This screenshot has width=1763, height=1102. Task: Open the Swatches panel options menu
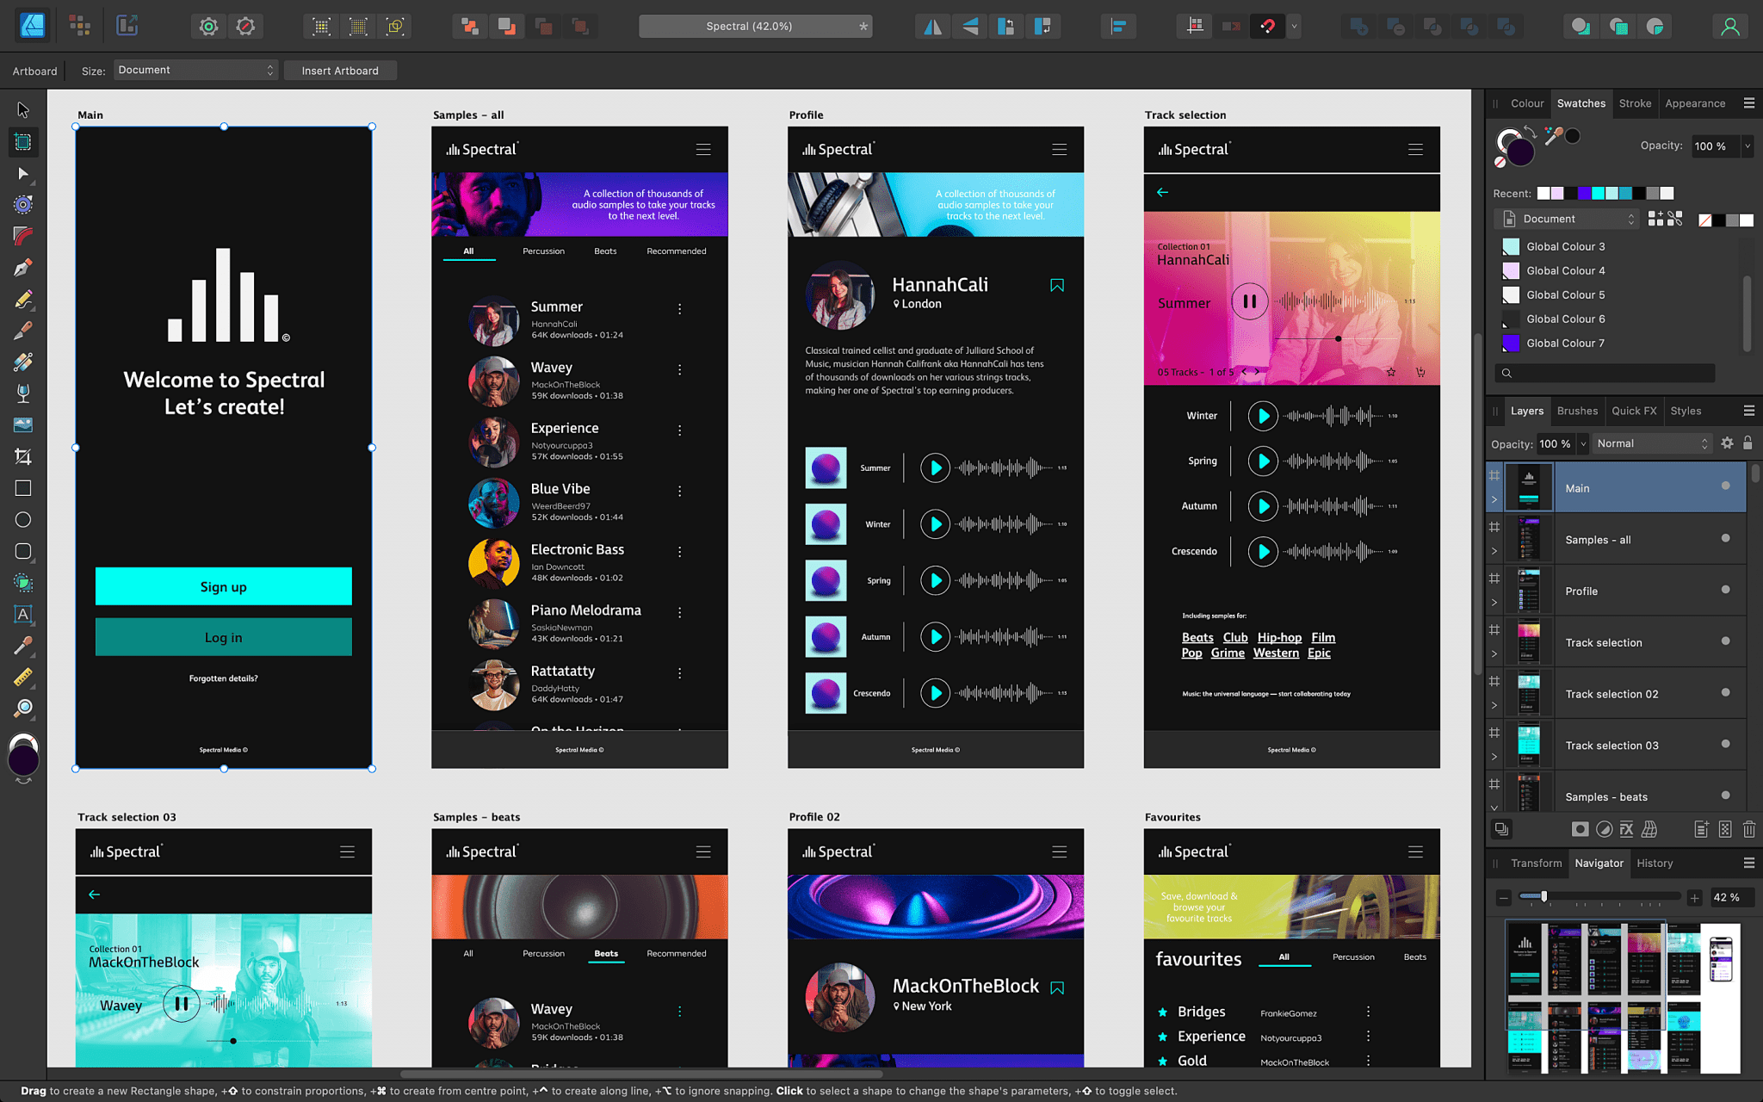point(1748,103)
